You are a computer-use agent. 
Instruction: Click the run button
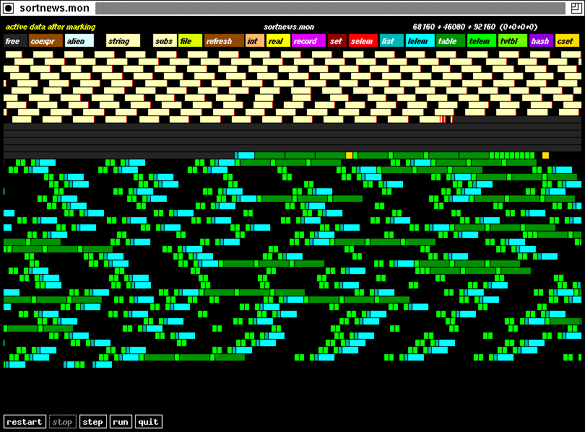tap(121, 422)
